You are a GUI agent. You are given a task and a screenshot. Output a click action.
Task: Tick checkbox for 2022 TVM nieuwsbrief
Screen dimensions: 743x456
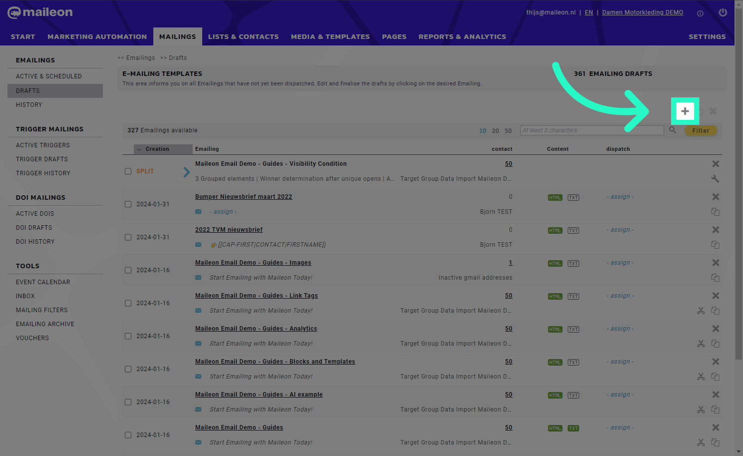128,237
